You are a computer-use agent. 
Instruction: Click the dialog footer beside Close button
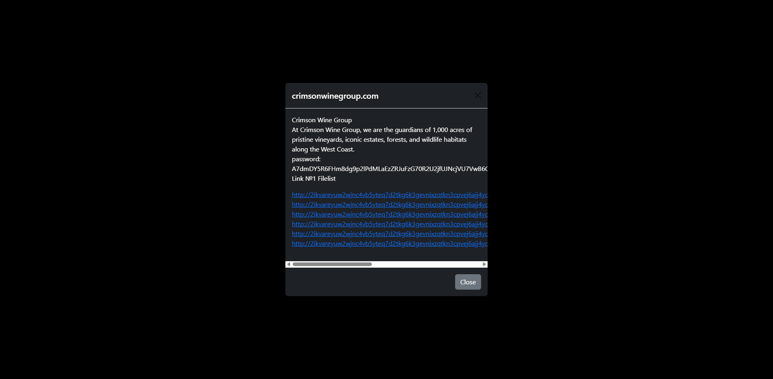click(x=370, y=282)
